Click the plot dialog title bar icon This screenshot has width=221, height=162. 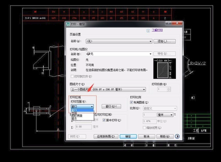pos(68,24)
